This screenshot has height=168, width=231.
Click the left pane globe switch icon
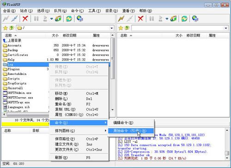click(80, 19)
